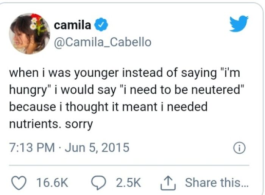Open replies via speech bubble icon
265x195 pixels.
pos(99,182)
